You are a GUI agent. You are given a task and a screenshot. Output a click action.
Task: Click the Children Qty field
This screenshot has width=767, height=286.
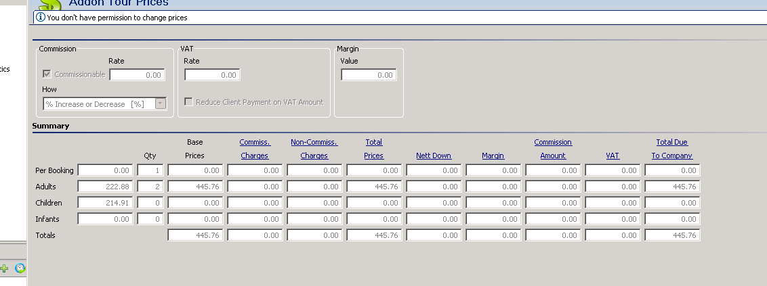(x=150, y=203)
